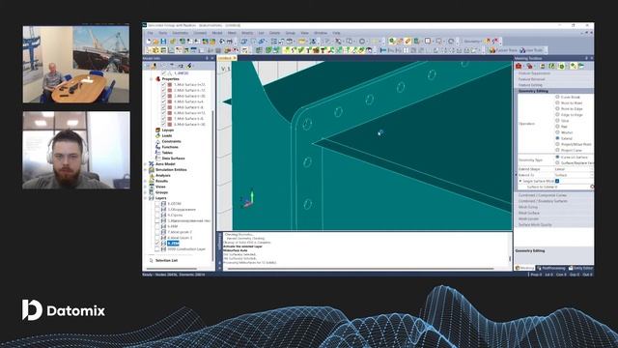Toggle the 9999 Construction Layer checkbox
Viewport: 618px width, 348px height.
[x=157, y=249]
